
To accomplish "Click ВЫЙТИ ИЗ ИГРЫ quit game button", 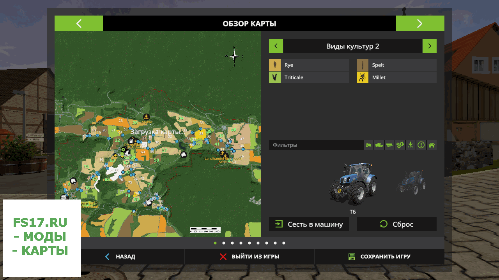I will (249, 257).
